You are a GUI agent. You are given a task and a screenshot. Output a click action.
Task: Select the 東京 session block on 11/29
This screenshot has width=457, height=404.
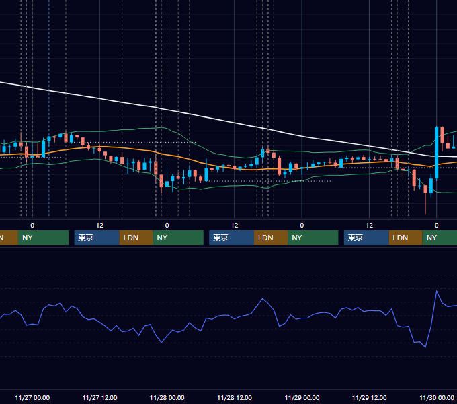(366, 238)
